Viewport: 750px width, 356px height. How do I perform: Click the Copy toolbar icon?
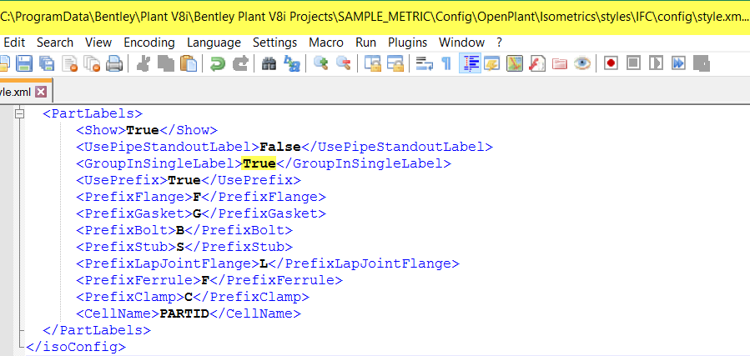pyautogui.click(x=165, y=63)
